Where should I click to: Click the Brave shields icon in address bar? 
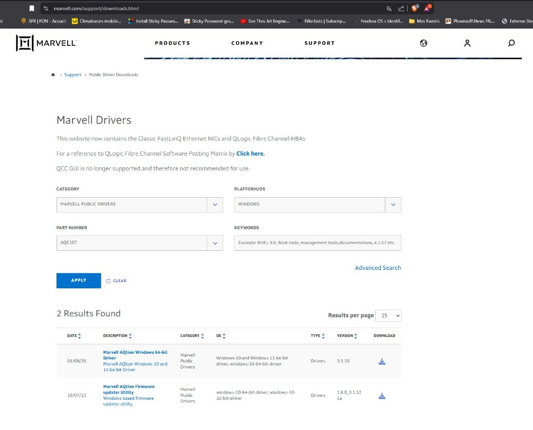pos(414,8)
